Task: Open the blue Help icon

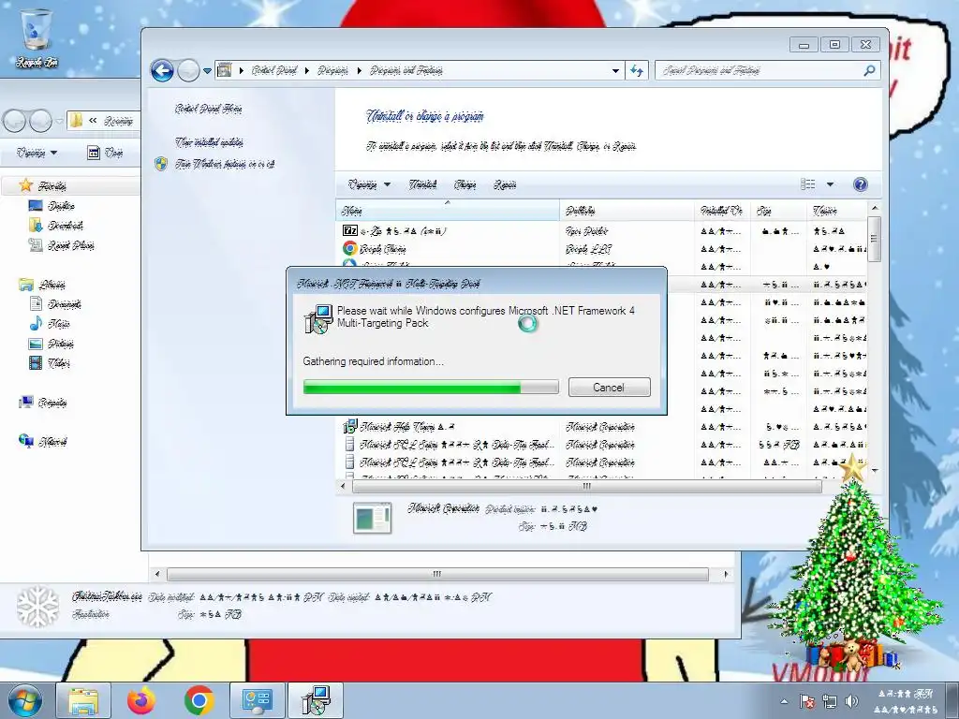Action: [860, 184]
